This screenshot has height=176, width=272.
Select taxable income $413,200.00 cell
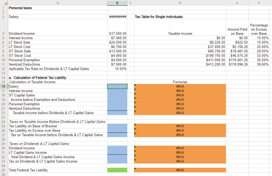click(x=180, y=64)
